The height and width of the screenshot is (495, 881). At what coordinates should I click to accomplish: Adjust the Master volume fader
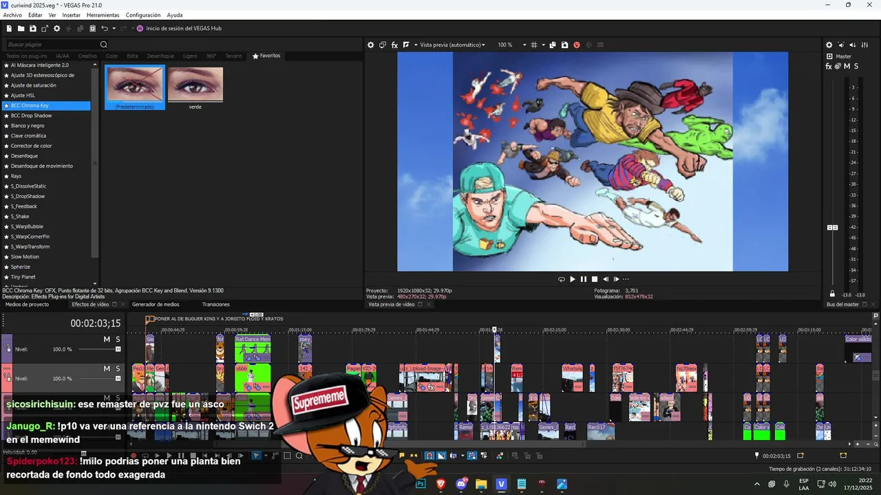click(x=832, y=228)
